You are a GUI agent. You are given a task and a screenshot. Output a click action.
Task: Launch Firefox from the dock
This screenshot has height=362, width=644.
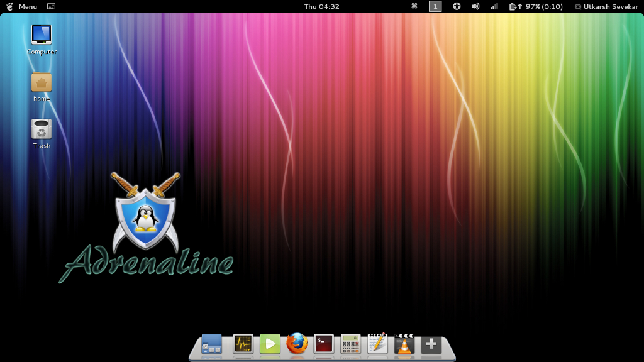click(x=296, y=344)
